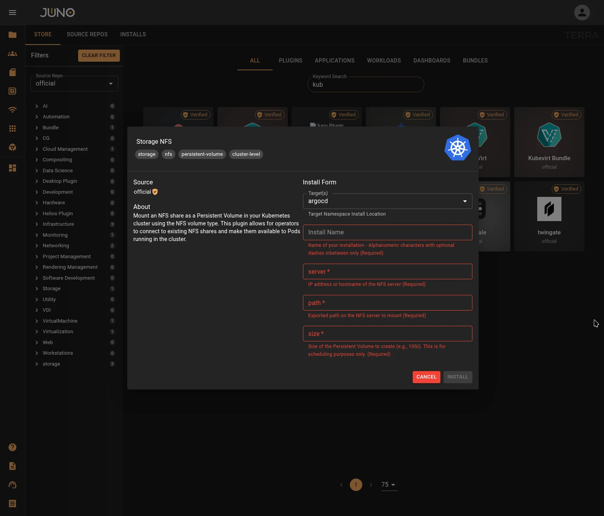Screen dimensions: 604x516
Task: Go to next results page arrow
Action: (371, 485)
